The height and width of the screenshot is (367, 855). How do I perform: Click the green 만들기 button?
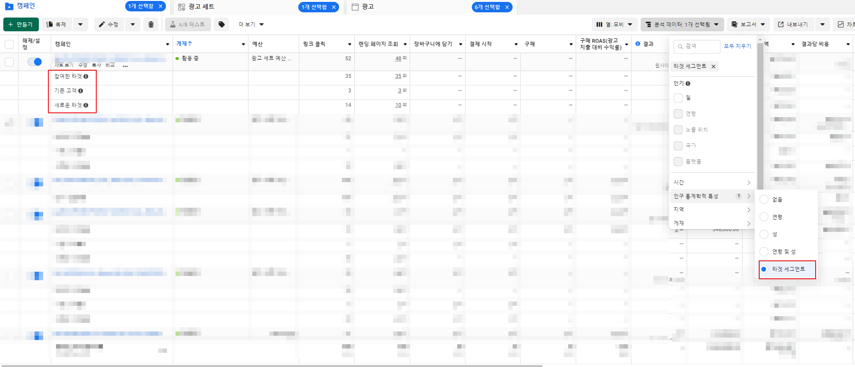pos(21,25)
